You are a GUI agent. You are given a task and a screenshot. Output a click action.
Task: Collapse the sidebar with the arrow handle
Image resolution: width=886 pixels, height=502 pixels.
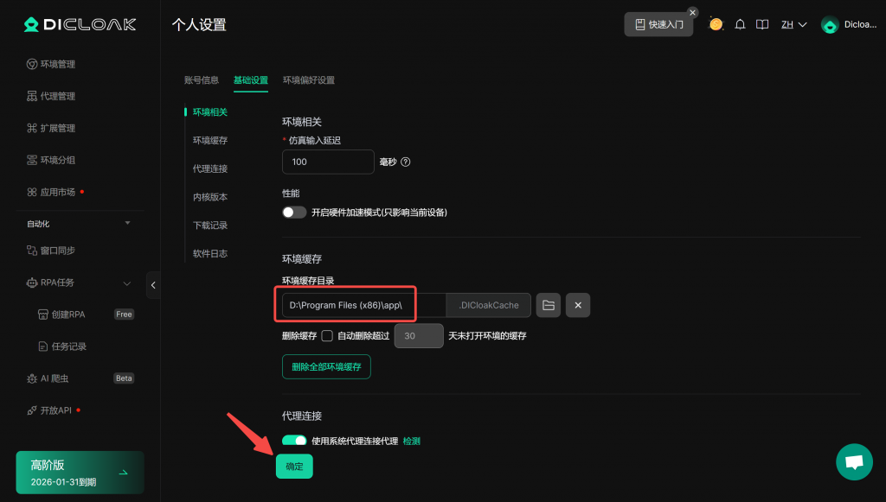tap(153, 284)
